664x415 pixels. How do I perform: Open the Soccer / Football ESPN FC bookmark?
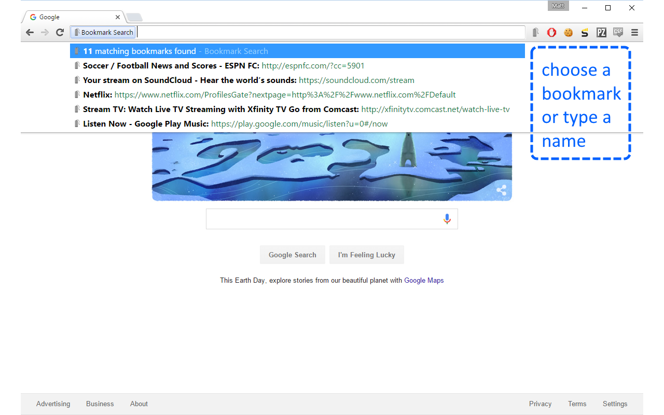pyautogui.click(x=297, y=65)
